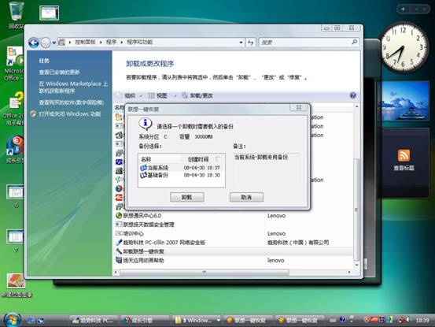
Task: Click the add gadget plus button on sidebar
Action: (x=403, y=9)
